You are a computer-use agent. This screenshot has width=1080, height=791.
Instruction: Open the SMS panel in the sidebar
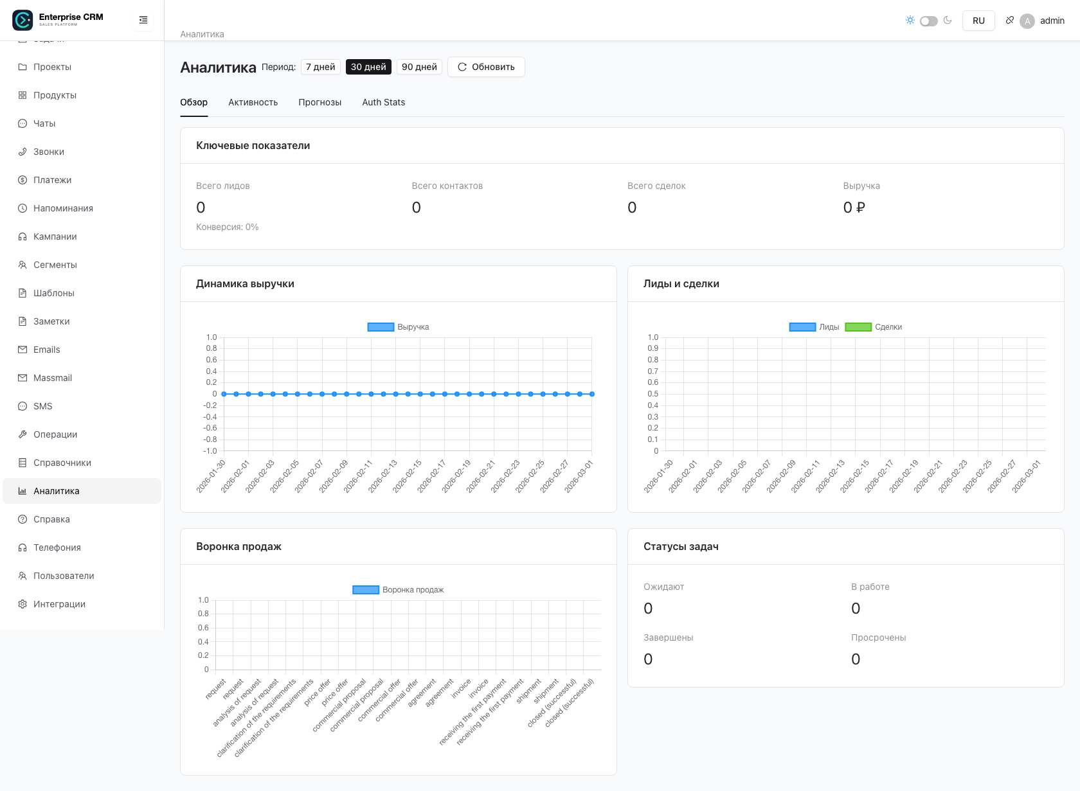(x=43, y=406)
